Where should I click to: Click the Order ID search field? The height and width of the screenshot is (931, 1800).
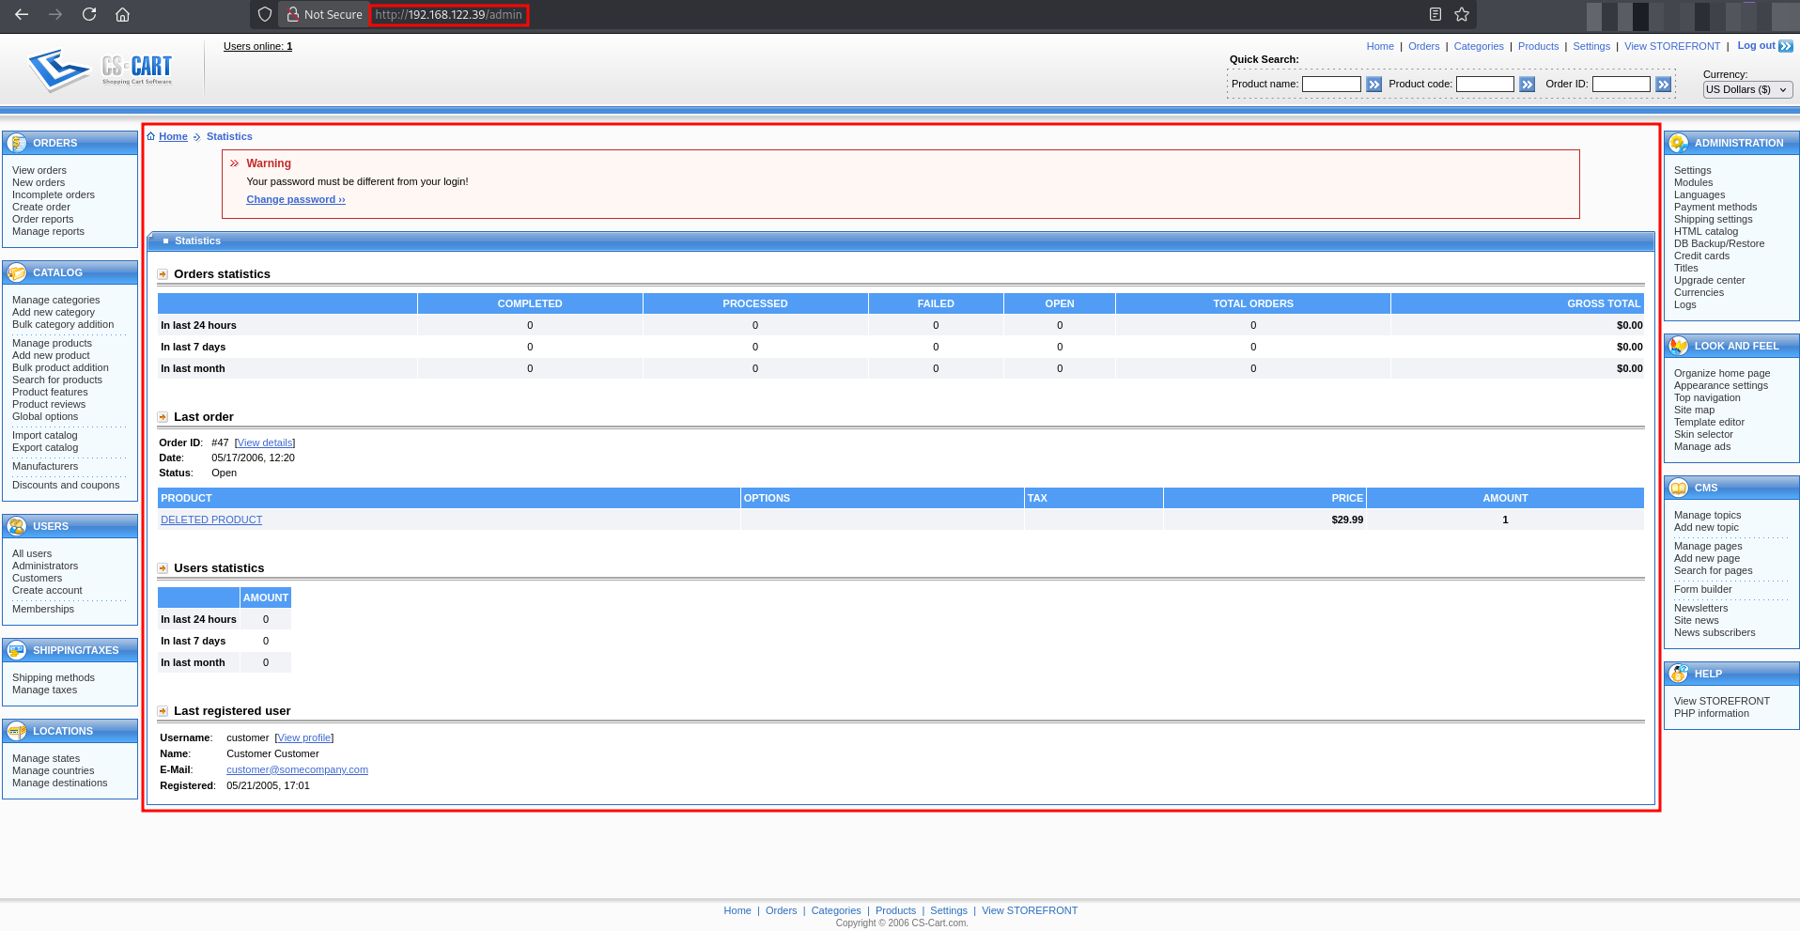click(x=1622, y=85)
